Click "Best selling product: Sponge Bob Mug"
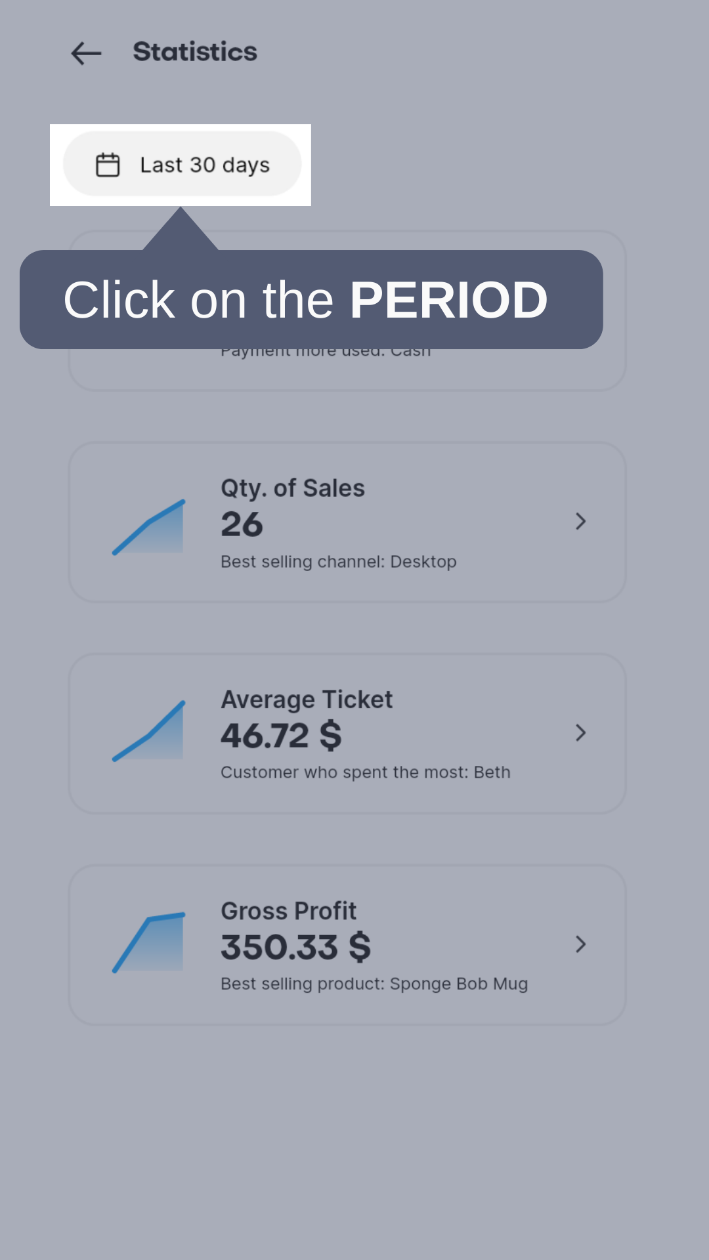The width and height of the screenshot is (709, 1260). point(374,984)
